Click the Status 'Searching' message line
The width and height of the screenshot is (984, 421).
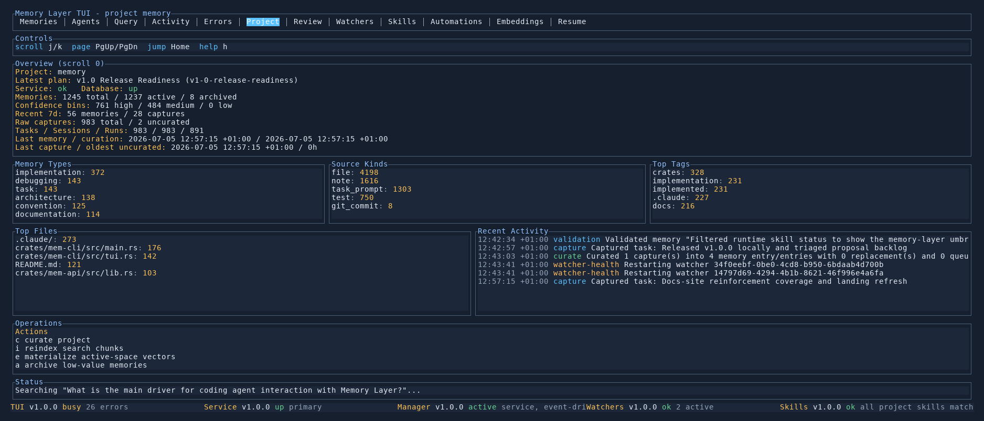[218, 390]
